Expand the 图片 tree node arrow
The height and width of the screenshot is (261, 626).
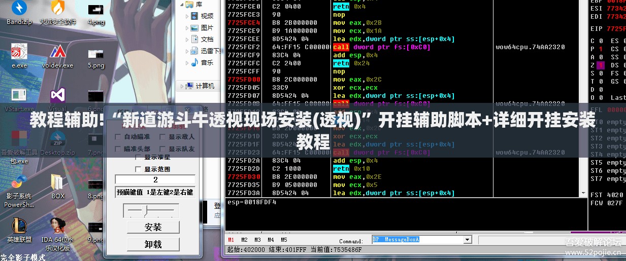187,28
